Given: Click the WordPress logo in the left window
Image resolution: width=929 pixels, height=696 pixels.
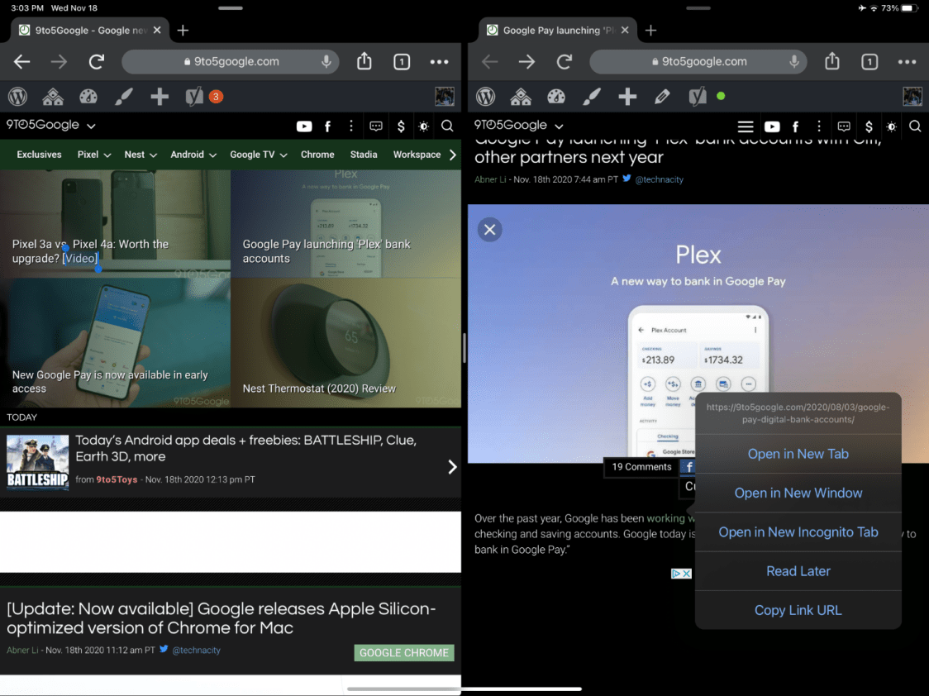Looking at the screenshot, I should [x=18, y=97].
